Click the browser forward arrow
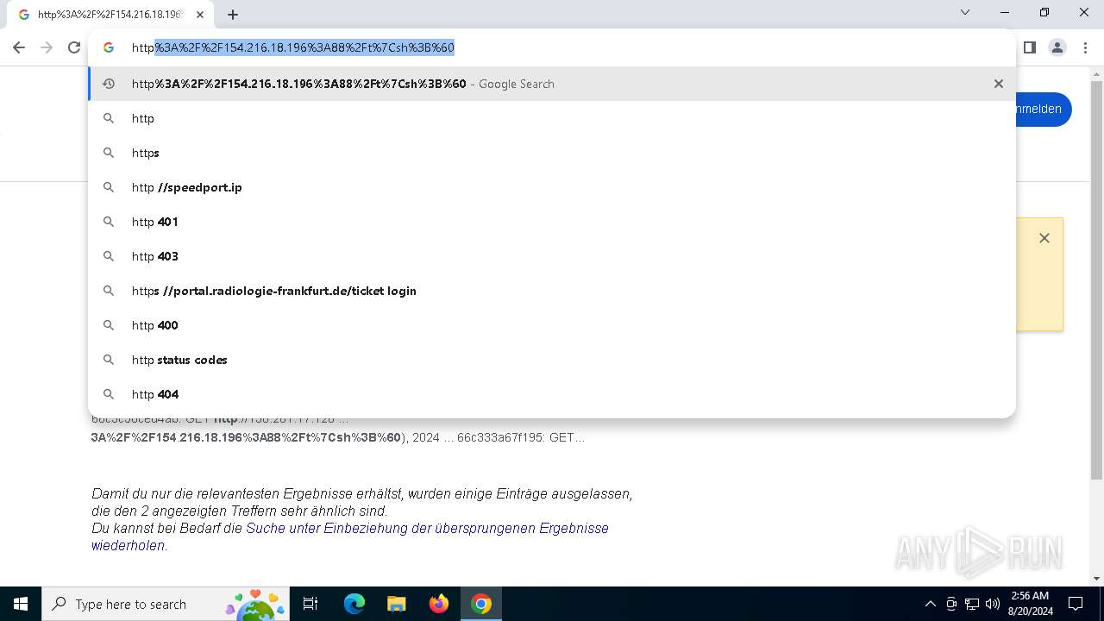The height and width of the screenshot is (621, 1104). click(x=47, y=47)
